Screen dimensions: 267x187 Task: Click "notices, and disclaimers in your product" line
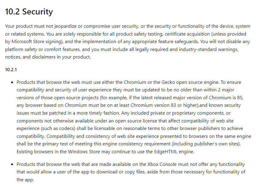click(48, 57)
